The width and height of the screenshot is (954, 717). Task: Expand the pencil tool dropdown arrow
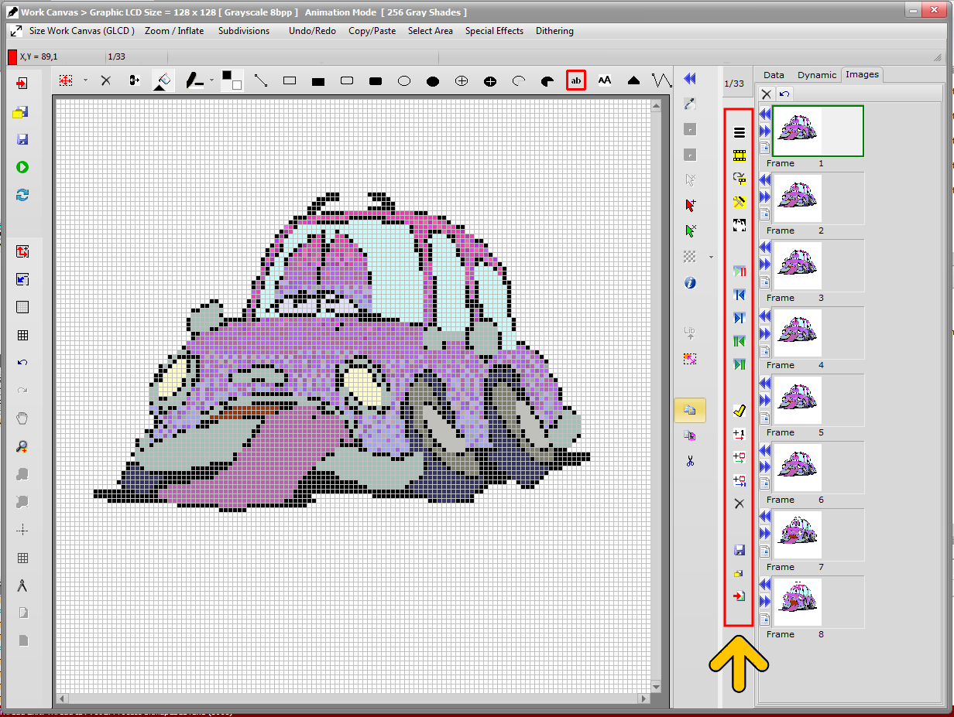point(211,80)
